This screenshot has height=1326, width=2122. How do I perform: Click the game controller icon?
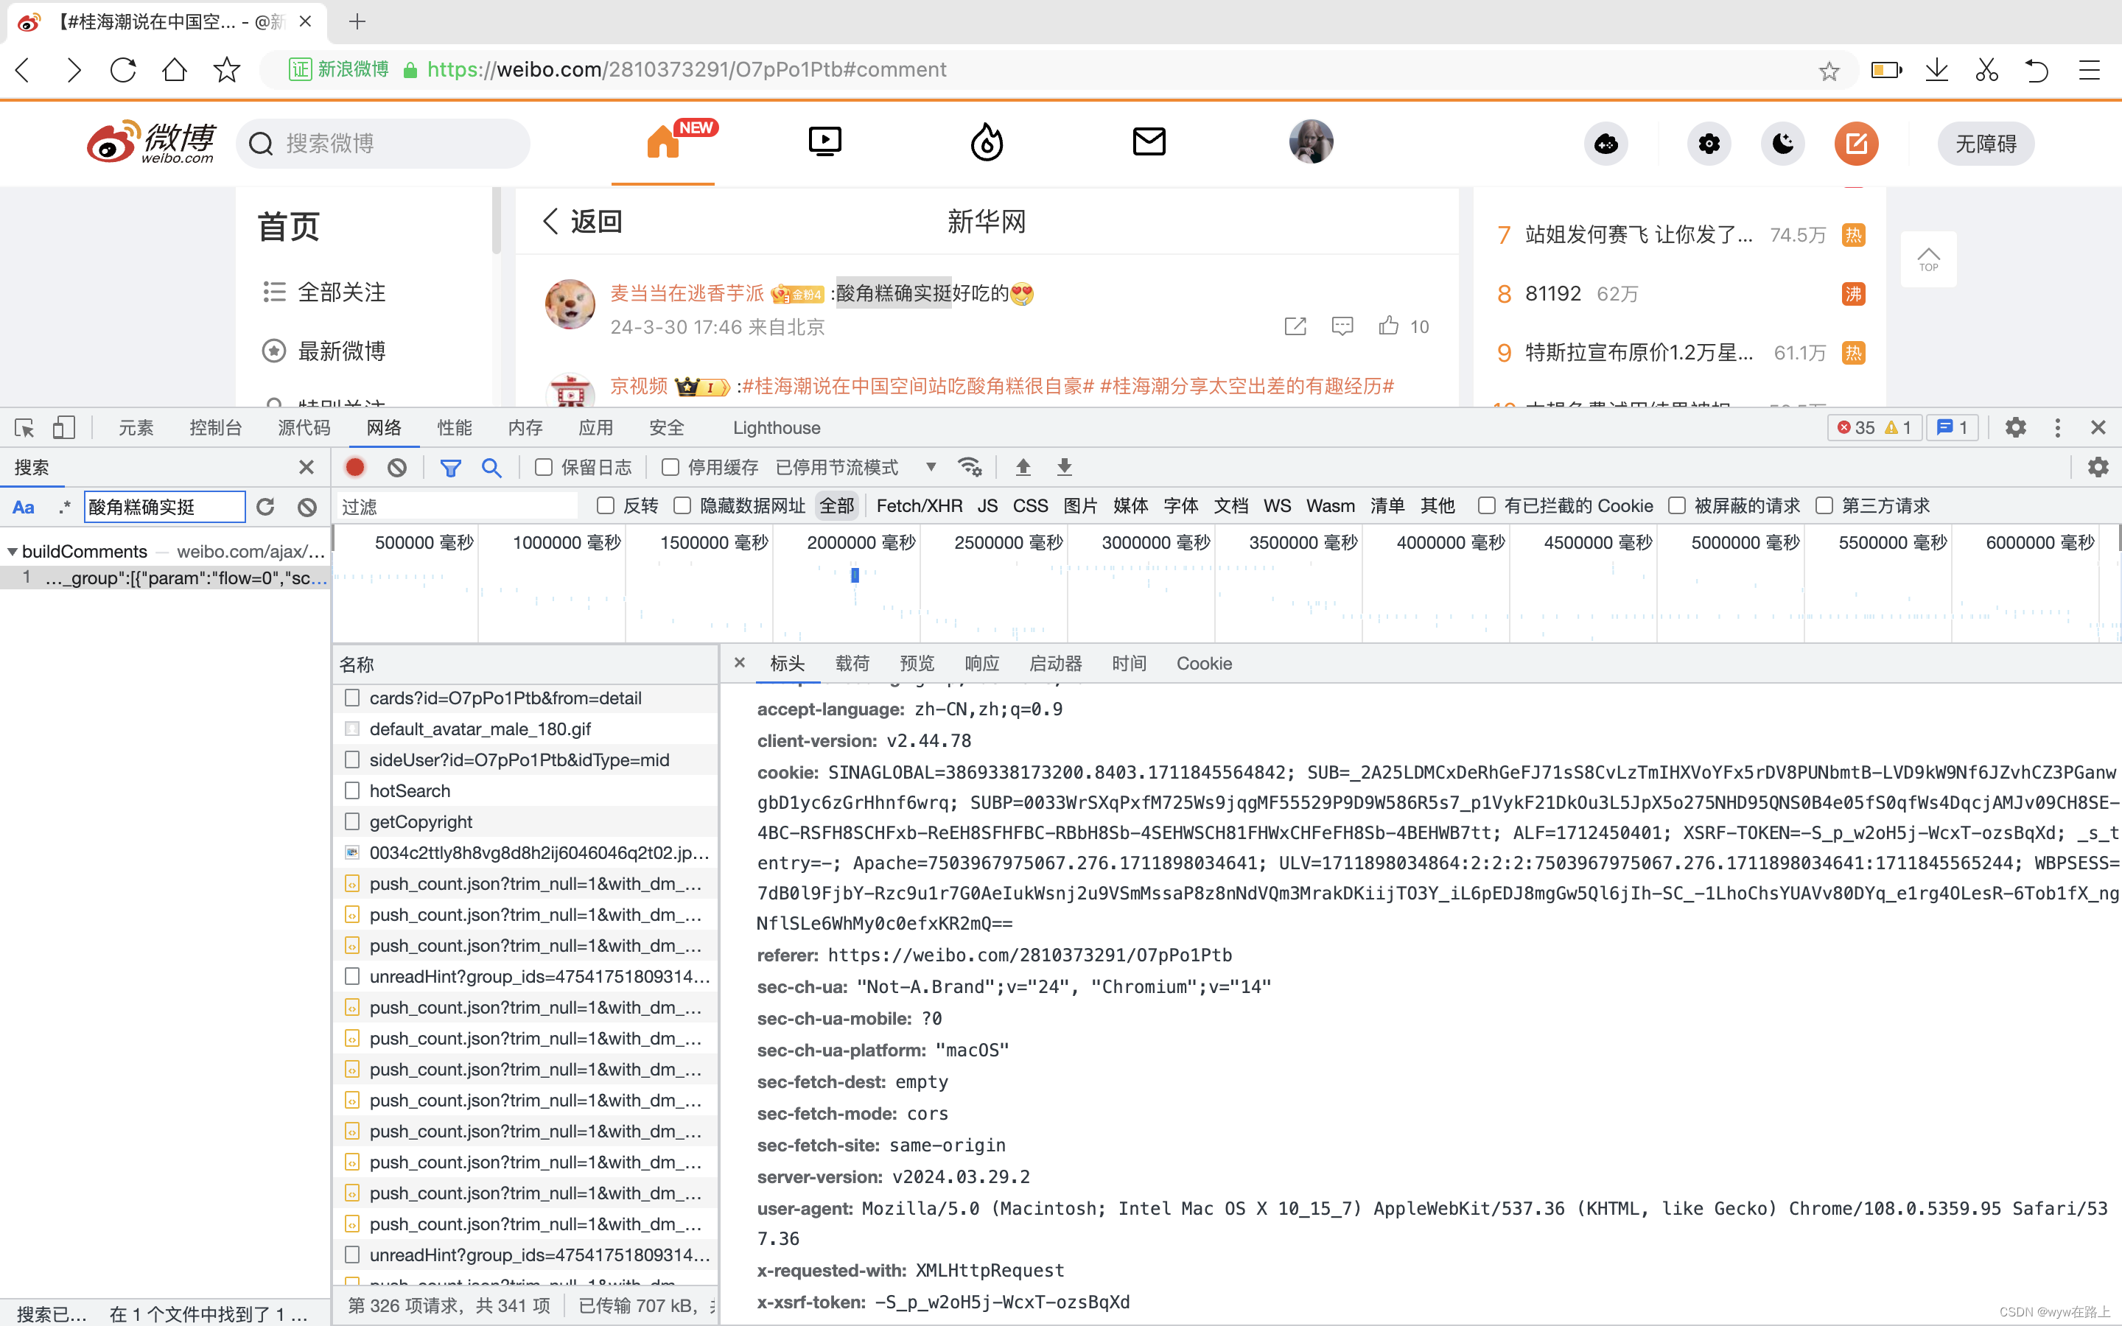(1605, 144)
